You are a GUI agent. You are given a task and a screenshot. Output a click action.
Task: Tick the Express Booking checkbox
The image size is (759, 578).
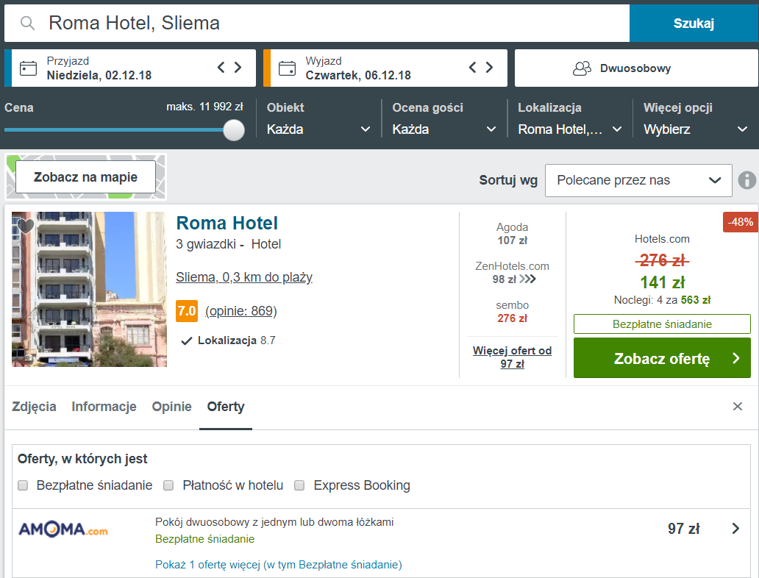(299, 485)
